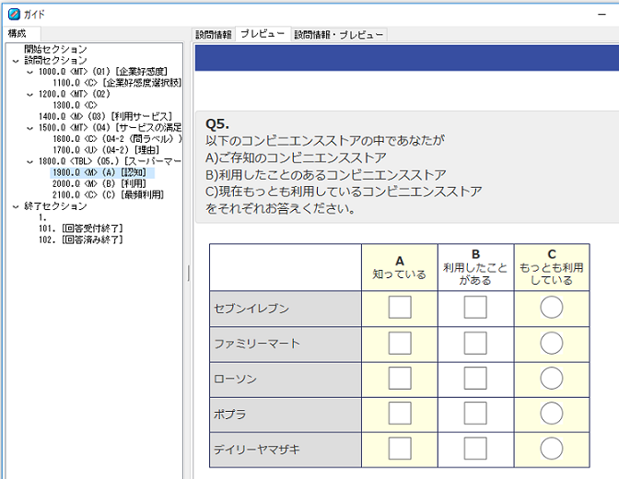
Task: Check 利用したことがある for ローソン
Action: (x=475, y=379)
